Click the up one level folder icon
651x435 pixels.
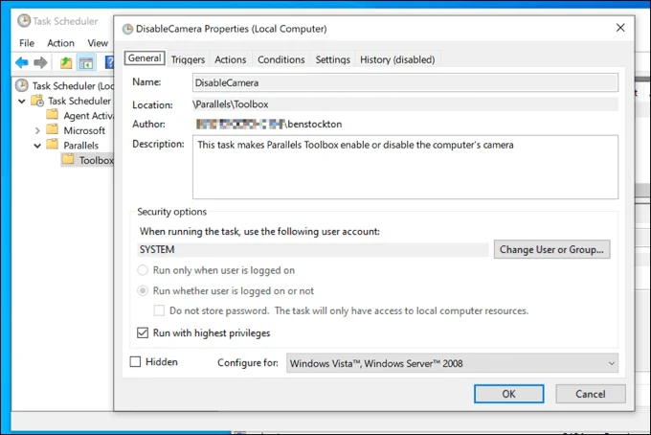pos(66,62)
